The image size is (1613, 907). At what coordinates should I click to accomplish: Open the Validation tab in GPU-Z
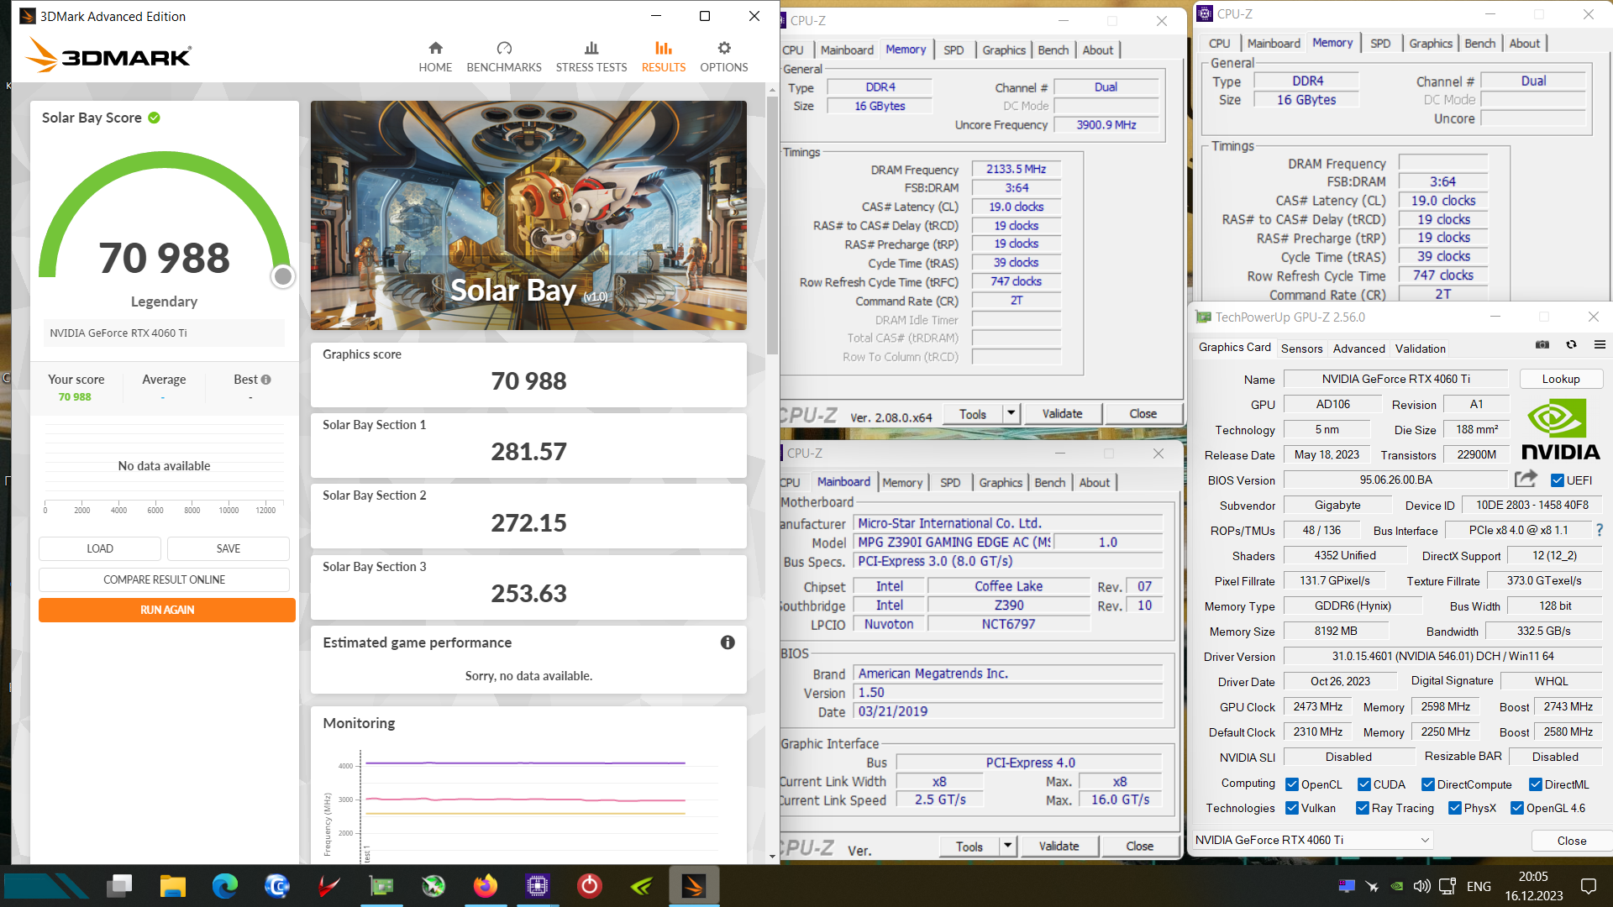point(1421,349)
